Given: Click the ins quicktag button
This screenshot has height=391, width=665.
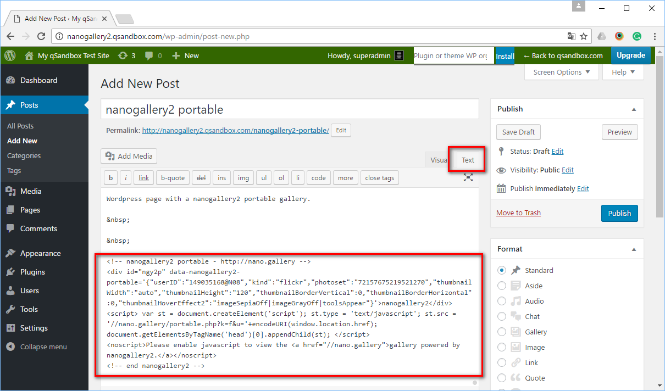Looking at the screenshot, I should point(221,177).
